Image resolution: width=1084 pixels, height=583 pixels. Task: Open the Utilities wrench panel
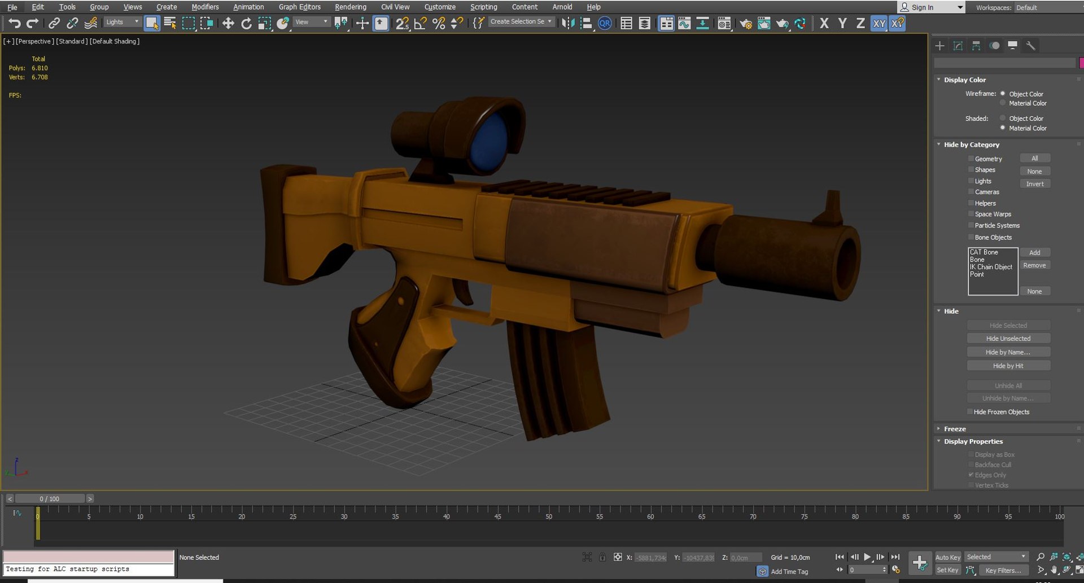[1031, 46]
